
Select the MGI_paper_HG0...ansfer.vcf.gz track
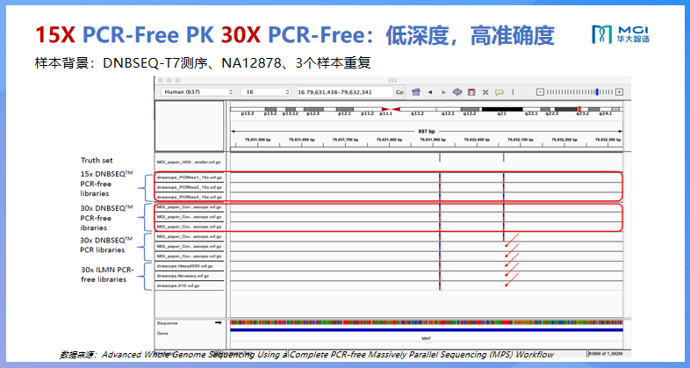(x=190, y=162)
